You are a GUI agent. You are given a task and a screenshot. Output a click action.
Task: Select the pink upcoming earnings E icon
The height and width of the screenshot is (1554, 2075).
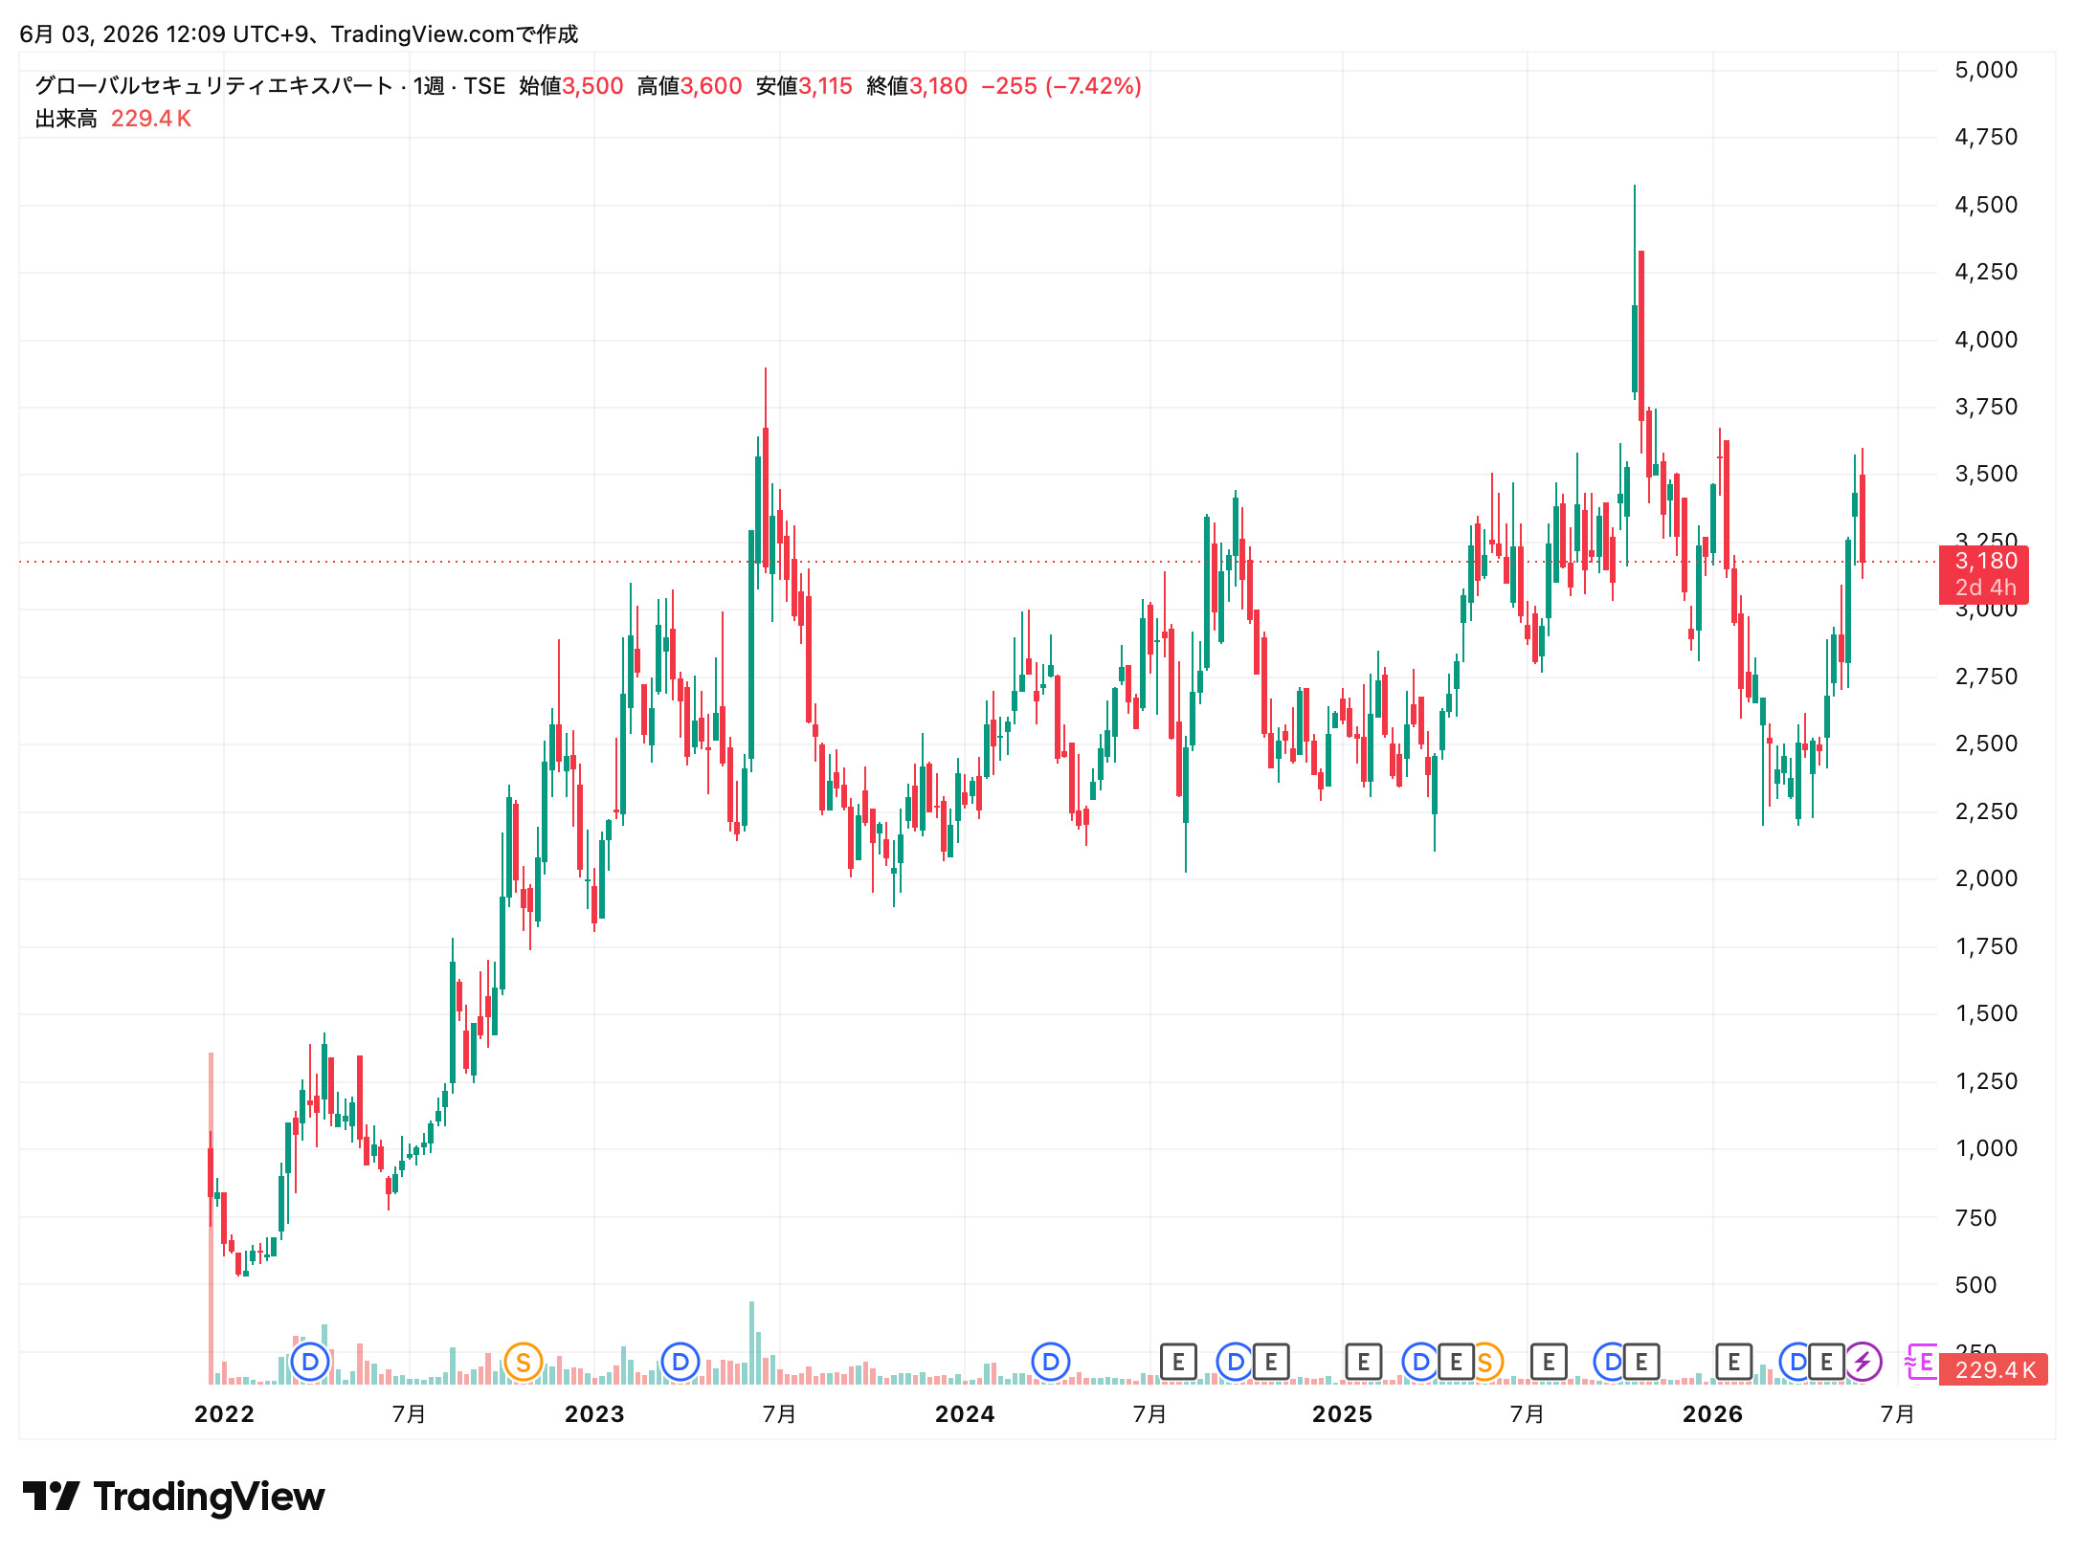pos(1921,1361)
